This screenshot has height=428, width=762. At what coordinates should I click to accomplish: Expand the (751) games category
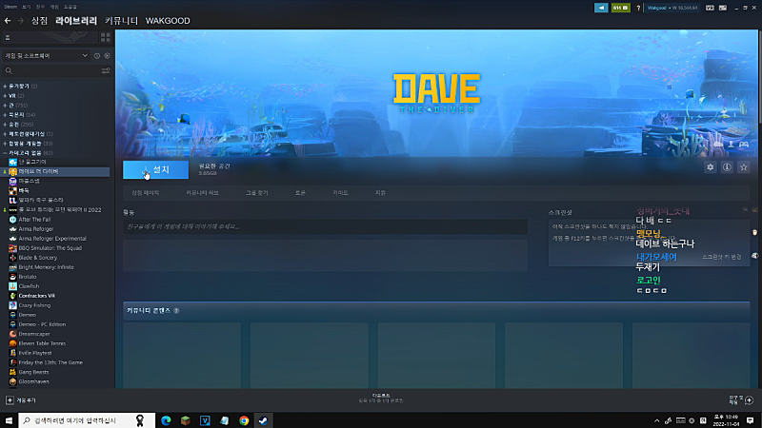5,106
